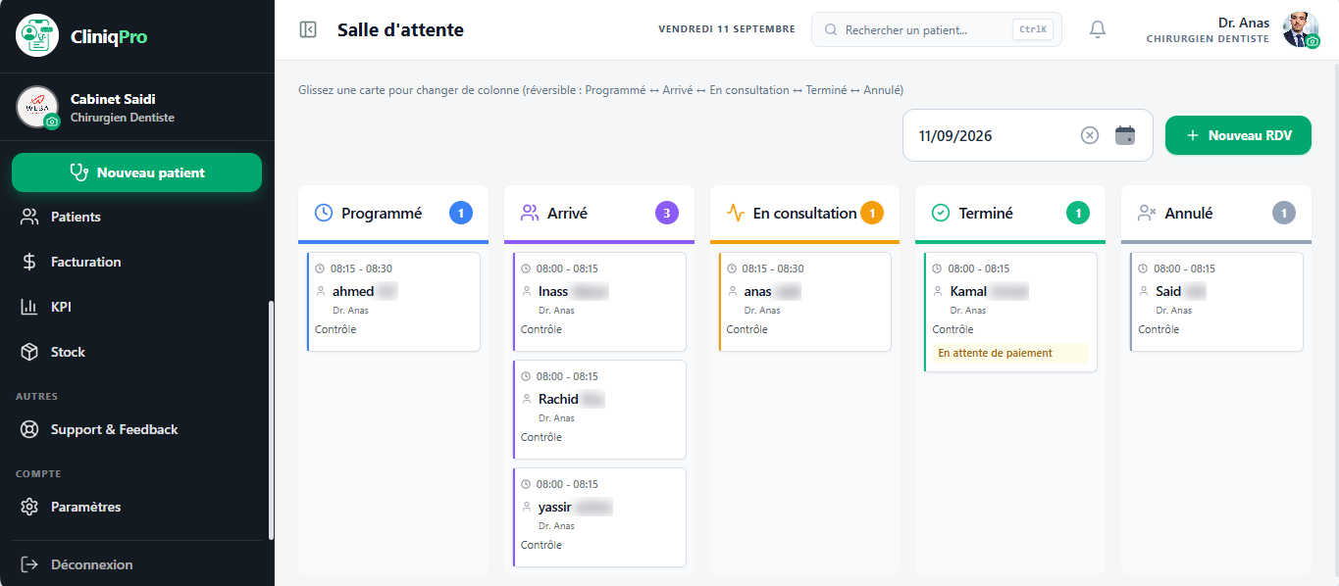Viewport: 1339px width, 586px height.
Task: Open the calendar date picker icon
Action: point(1125,135)
